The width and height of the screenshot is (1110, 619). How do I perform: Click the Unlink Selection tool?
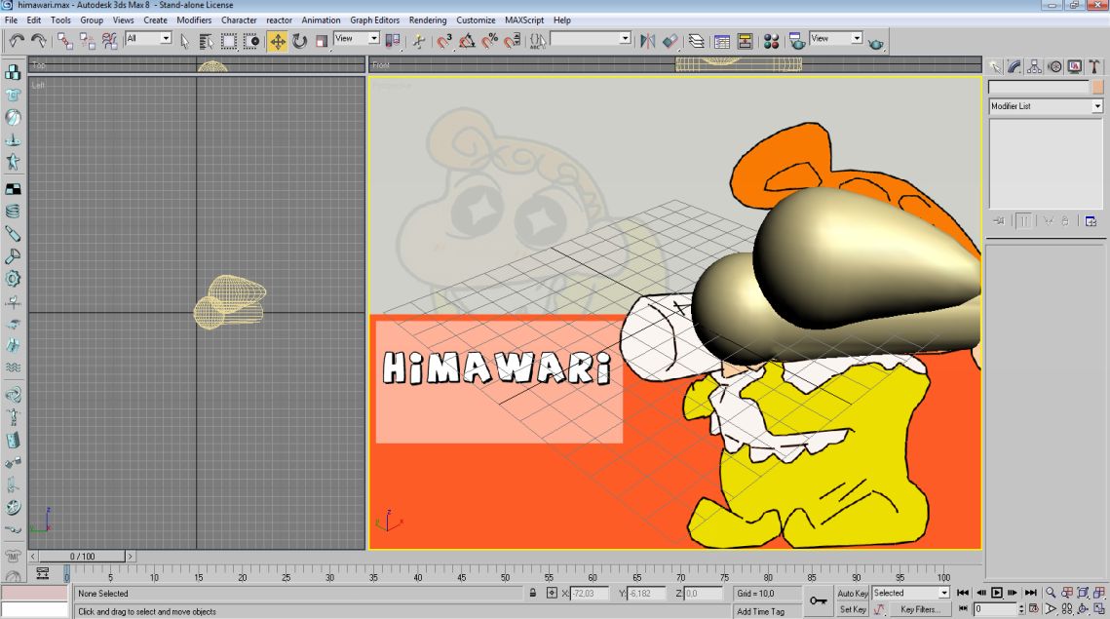(x=87, y=41)
